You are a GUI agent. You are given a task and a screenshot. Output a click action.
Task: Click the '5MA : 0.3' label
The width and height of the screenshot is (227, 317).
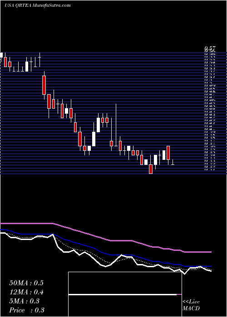point(25,301)
